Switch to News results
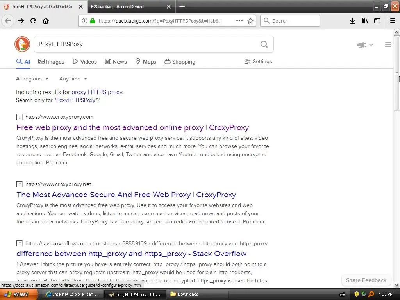Image resolution: width=400 pixels, height=300 pixels. (116, 62)
